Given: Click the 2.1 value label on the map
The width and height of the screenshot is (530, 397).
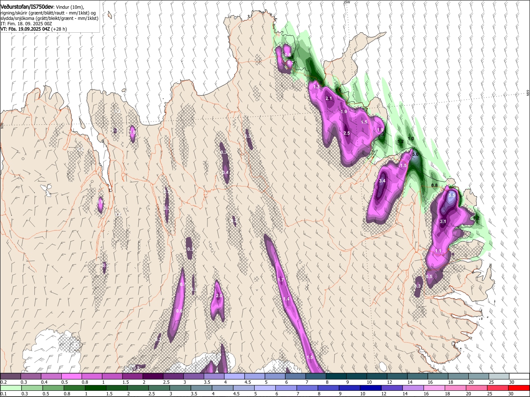Looking at the screenshot, I should 329,98.
